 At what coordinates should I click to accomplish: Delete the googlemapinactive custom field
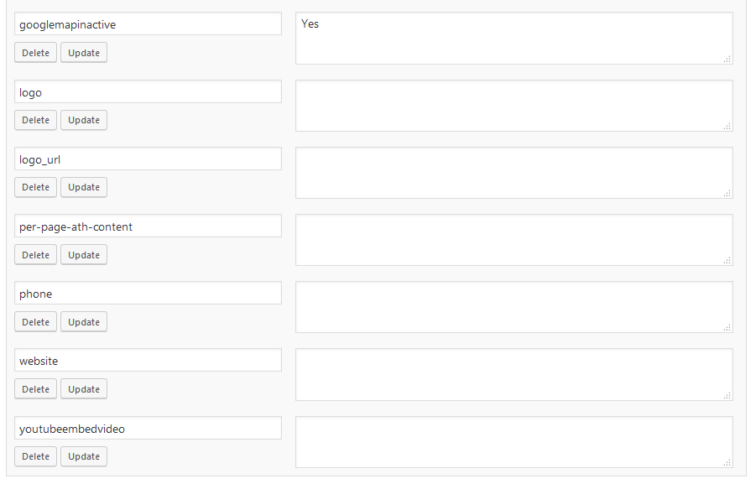[35, 53]
